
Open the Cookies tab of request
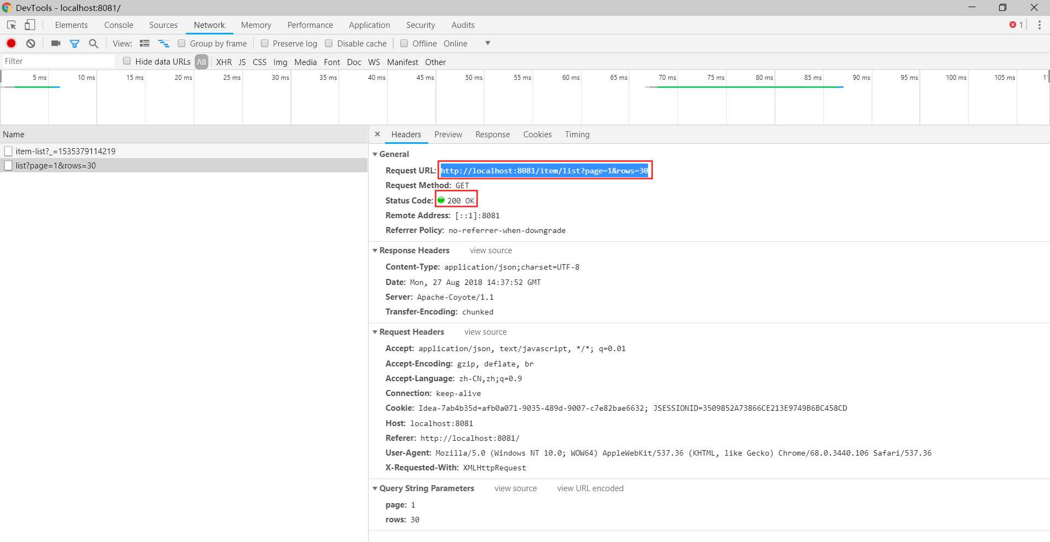(538, 135)
